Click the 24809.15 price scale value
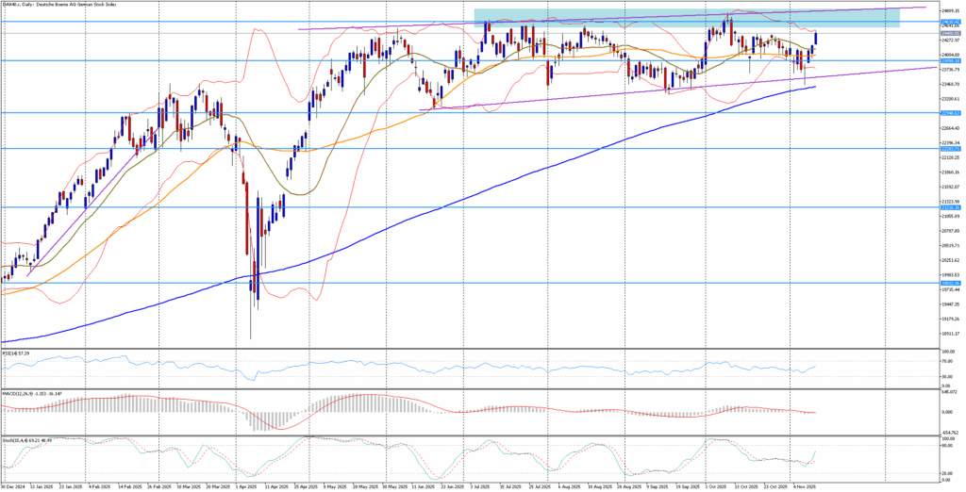The height and width of the screenshot is (492, 966). tap(949, 10)
